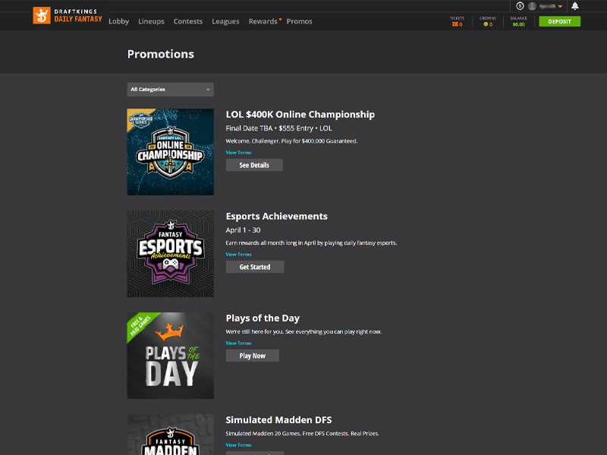Click the $0.00 balance amount
The width and height of the screenshot is (607, 455).
518,24
